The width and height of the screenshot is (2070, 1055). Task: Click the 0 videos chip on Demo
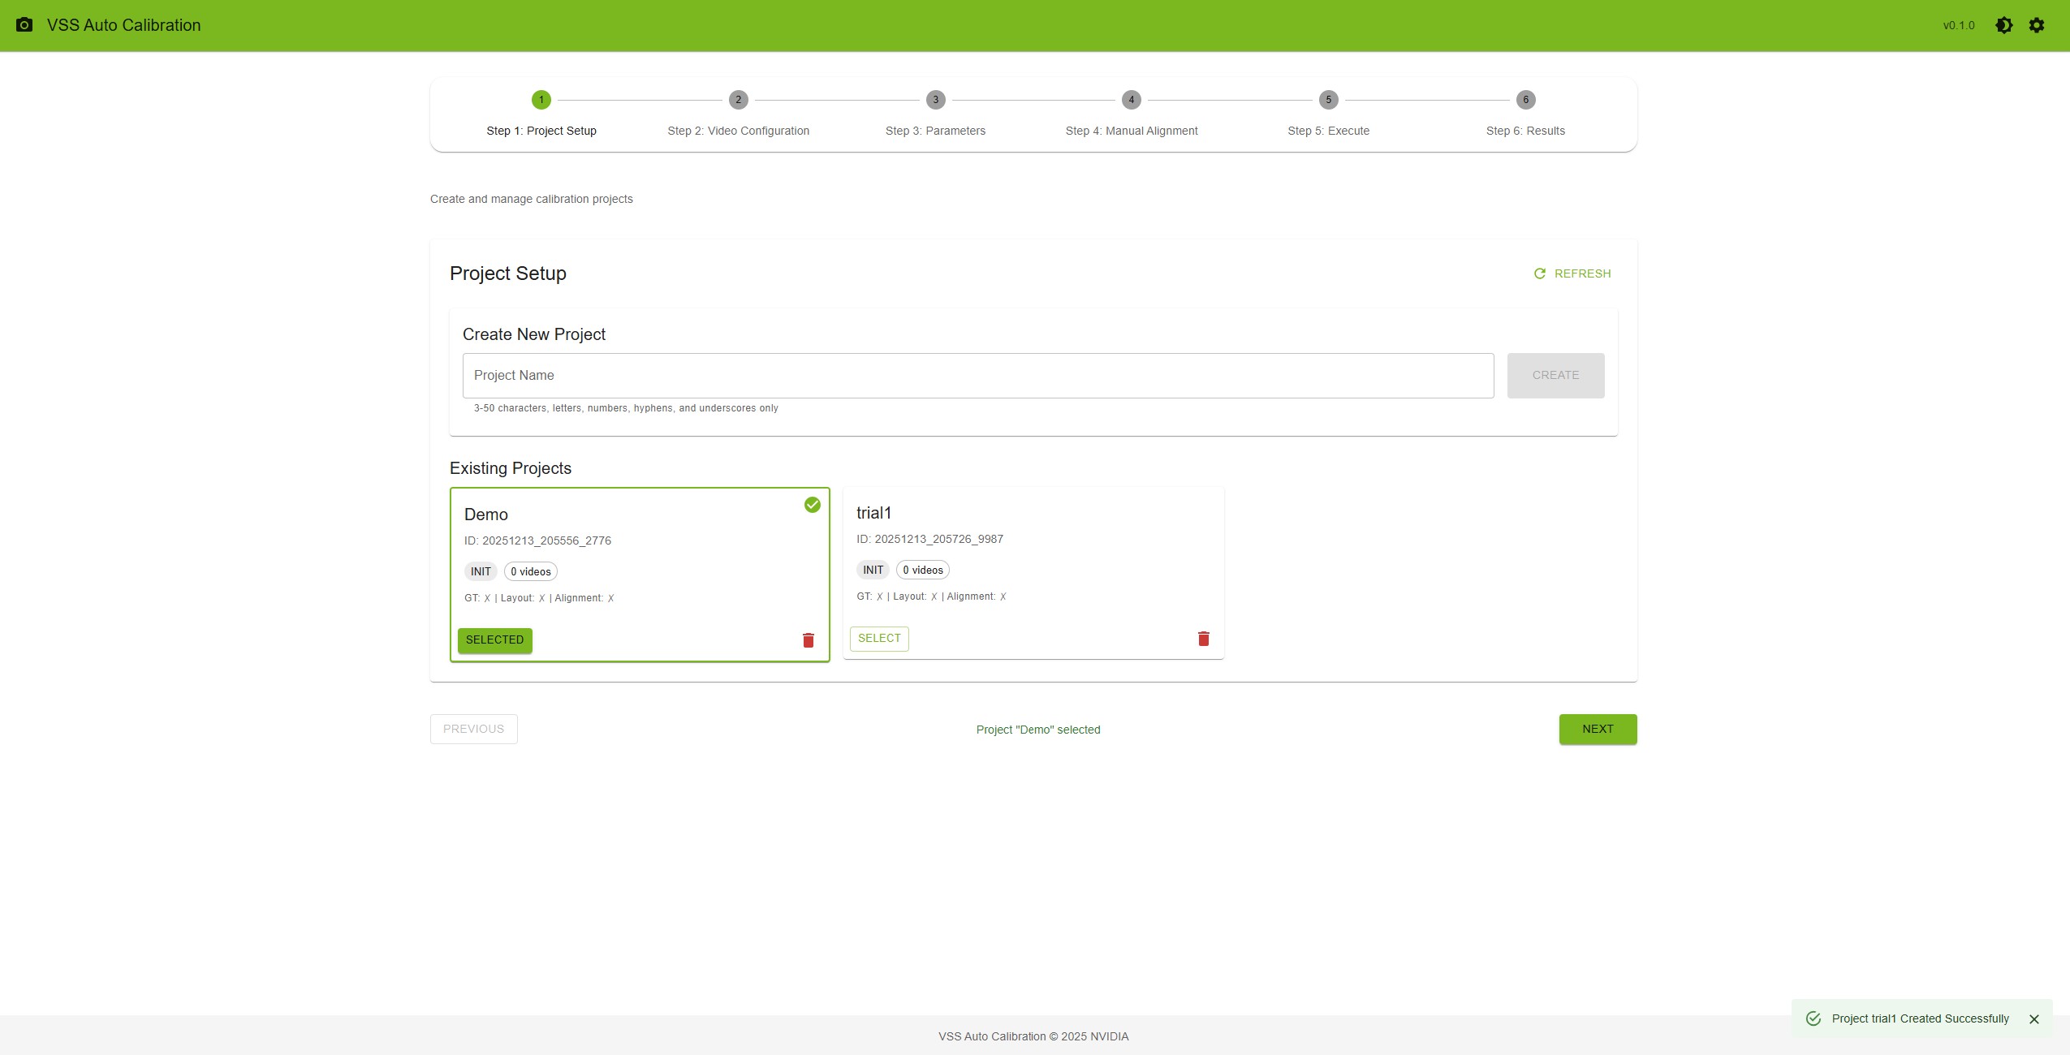[530, 571]
